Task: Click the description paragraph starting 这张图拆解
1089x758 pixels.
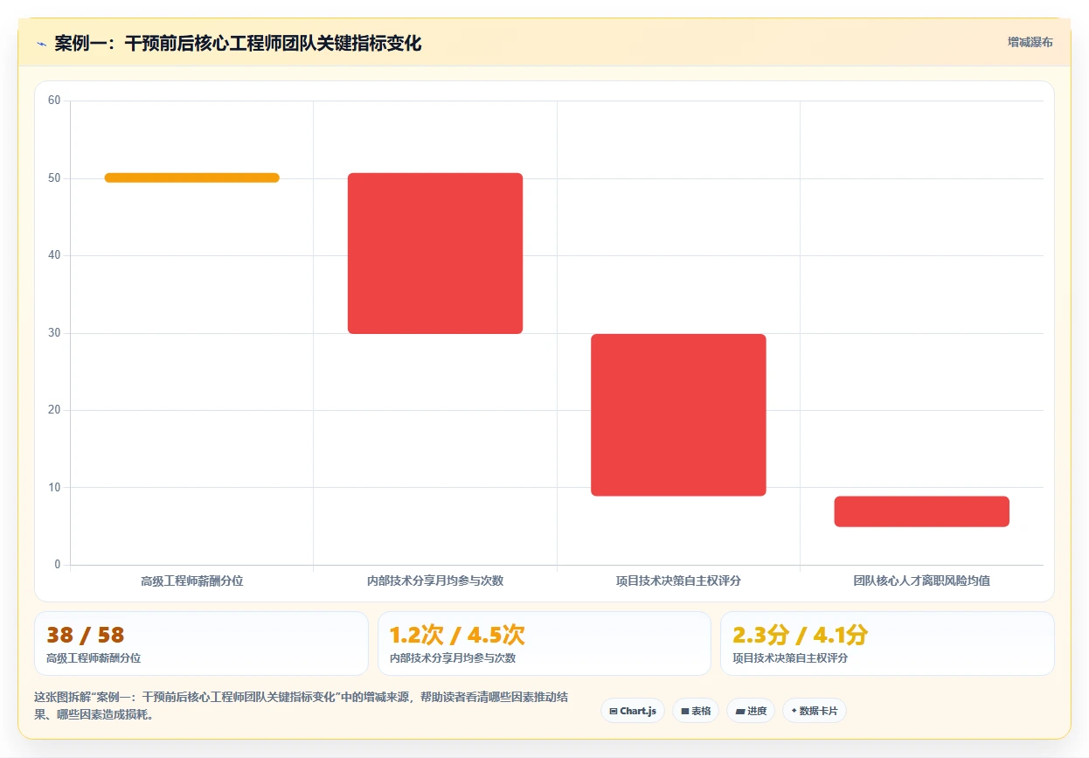Action: (302, 706)
